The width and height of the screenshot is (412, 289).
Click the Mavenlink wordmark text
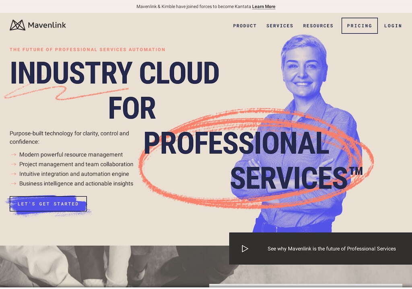click(47, 25)
